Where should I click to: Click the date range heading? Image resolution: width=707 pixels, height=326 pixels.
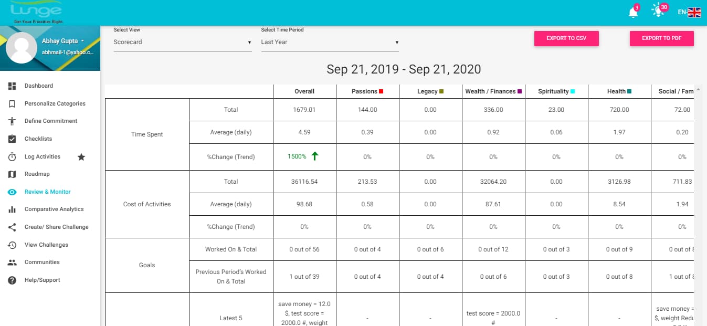[404, 69]
